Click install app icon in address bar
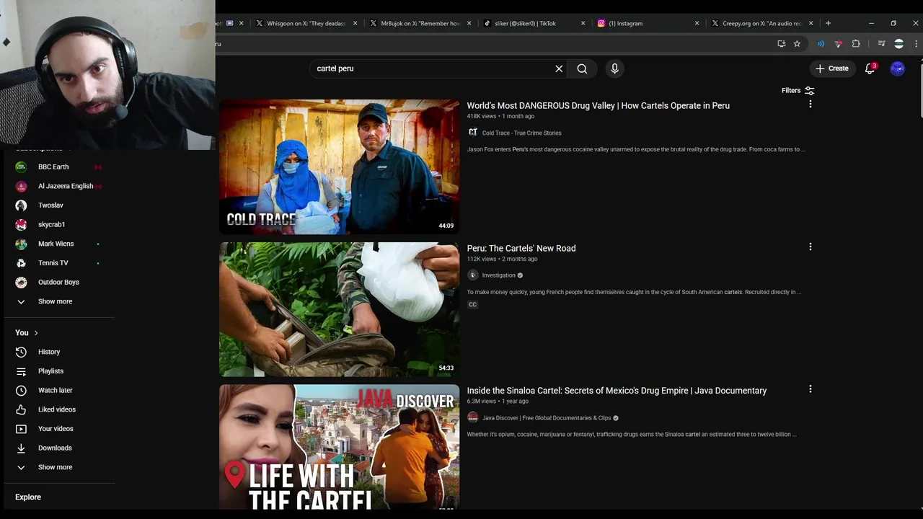Image resolution: width=923 pixels, height=519 pixels. coord(781,44)
